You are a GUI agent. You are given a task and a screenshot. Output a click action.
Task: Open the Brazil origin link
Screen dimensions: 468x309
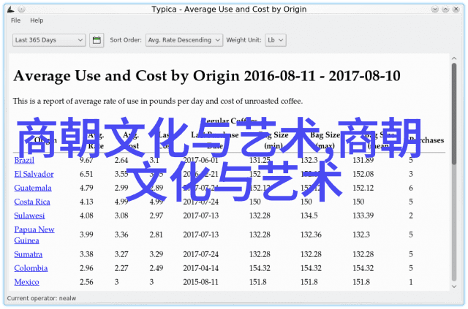[24, 160]
